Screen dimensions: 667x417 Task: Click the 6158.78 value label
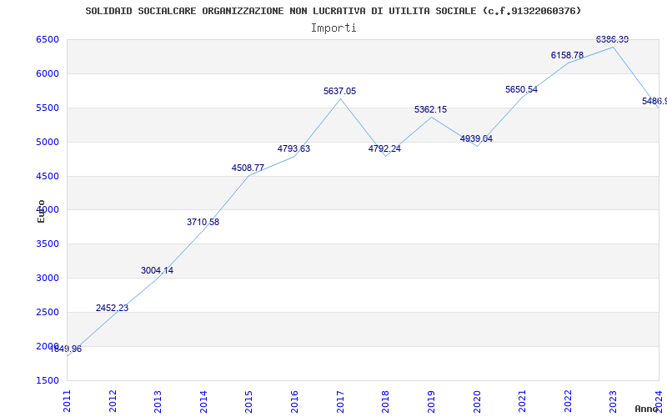coord(568,55)
